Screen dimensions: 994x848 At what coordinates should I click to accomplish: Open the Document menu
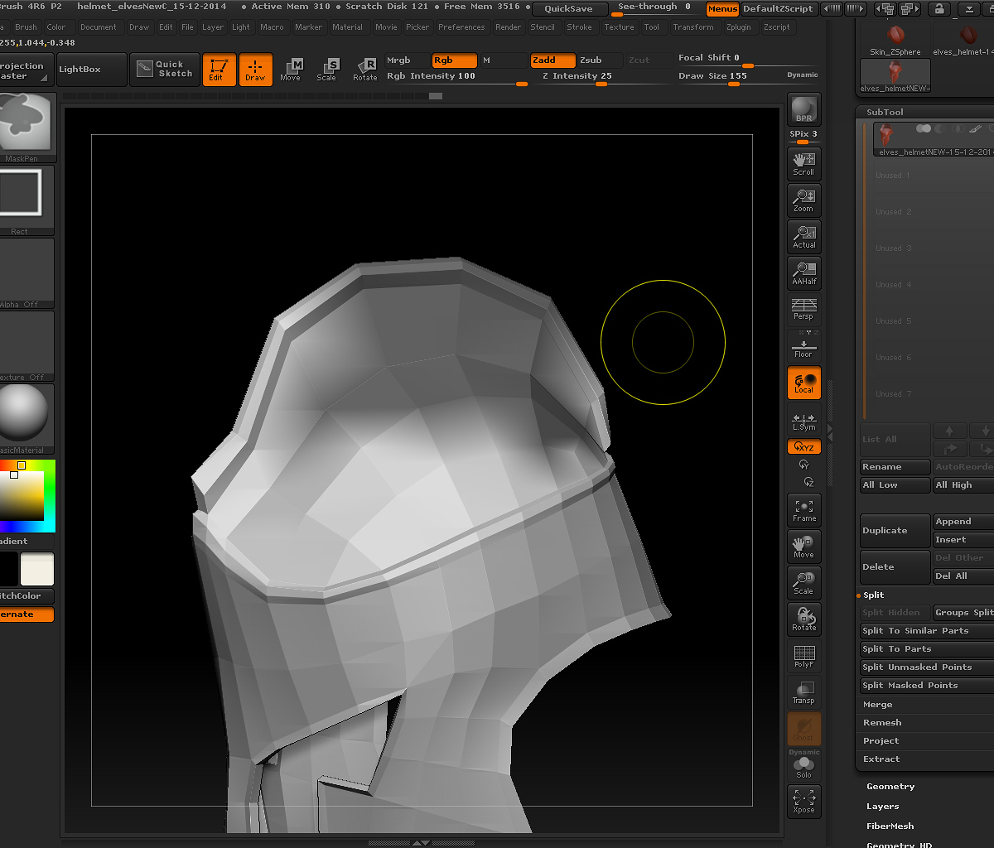[99, 27]
